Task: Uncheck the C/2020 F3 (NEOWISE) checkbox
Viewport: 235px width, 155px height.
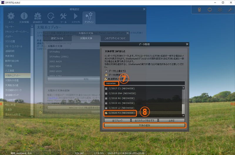Action: coord(106,113)
